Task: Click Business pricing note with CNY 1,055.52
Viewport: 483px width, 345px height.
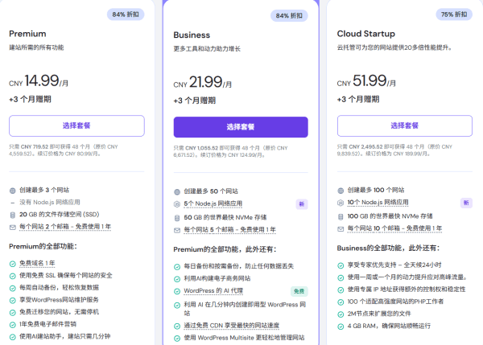Action: [231, 151]
